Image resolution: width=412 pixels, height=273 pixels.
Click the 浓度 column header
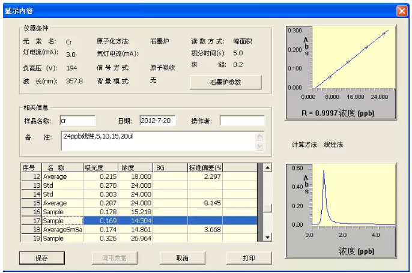(136, 167)
